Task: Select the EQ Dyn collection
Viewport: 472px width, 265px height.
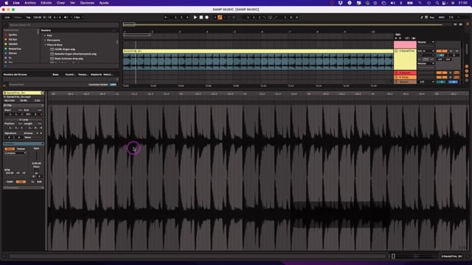Action: coord(13,39)
